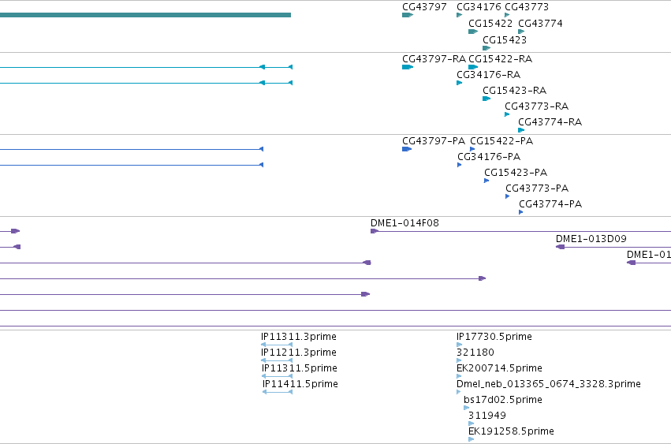Select the IP11311.3prime EST feature
Viewport: 671px width, 444px height.
pyautogui.click(x=277, y=345)
